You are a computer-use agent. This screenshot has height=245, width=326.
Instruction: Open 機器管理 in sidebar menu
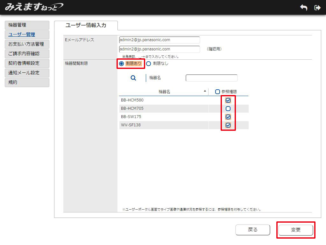coord(27,25)
